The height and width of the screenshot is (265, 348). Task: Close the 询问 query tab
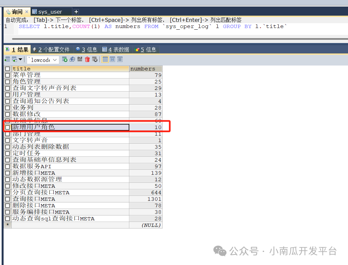27,12
